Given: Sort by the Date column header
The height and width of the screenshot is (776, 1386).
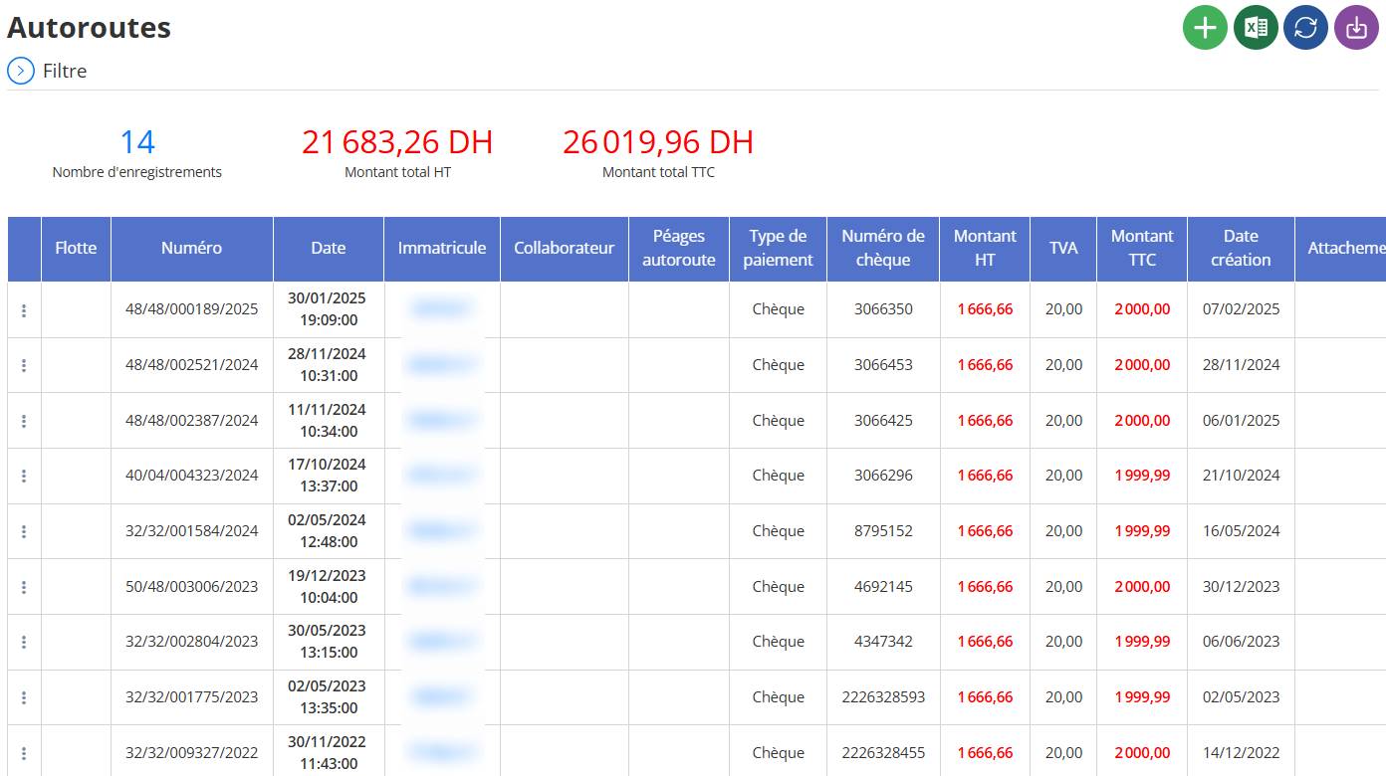Looking at the screenshot, I should pos(329,249).
